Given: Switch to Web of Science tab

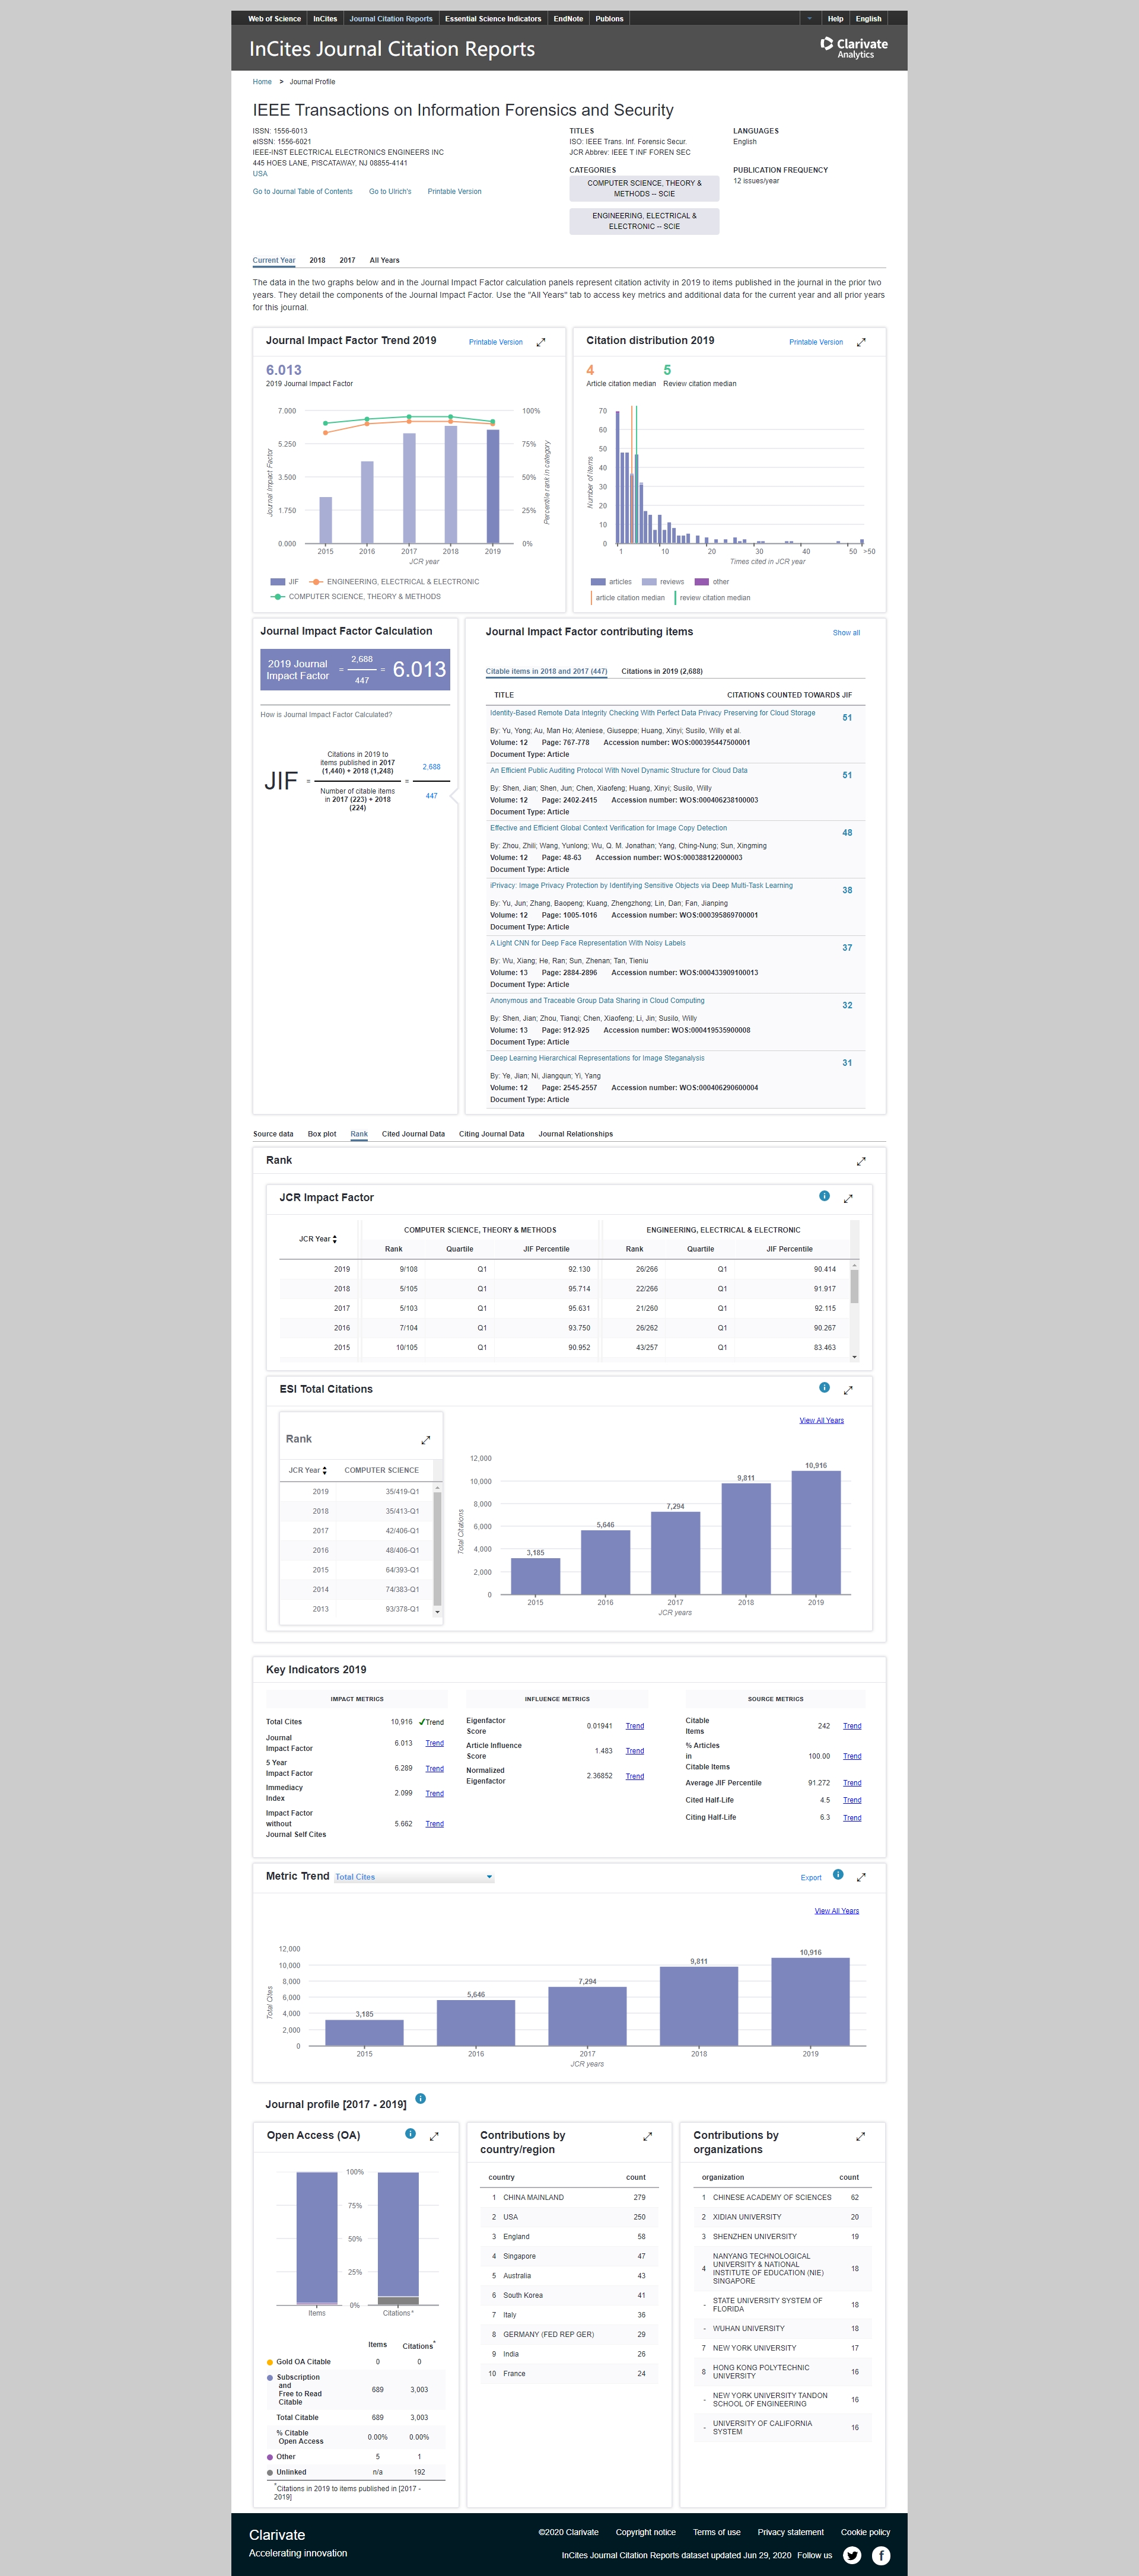Looking at the screenshot, I should coord(274,18).
